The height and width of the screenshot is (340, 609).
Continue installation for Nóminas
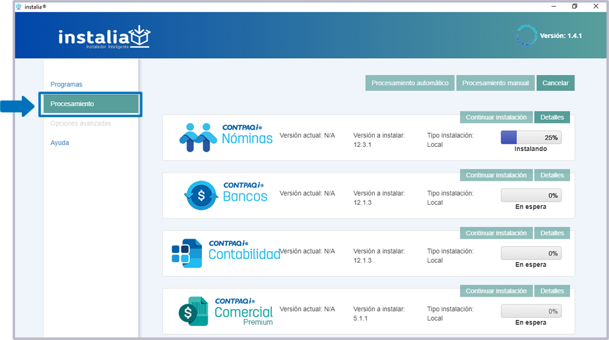coord(496,117)
